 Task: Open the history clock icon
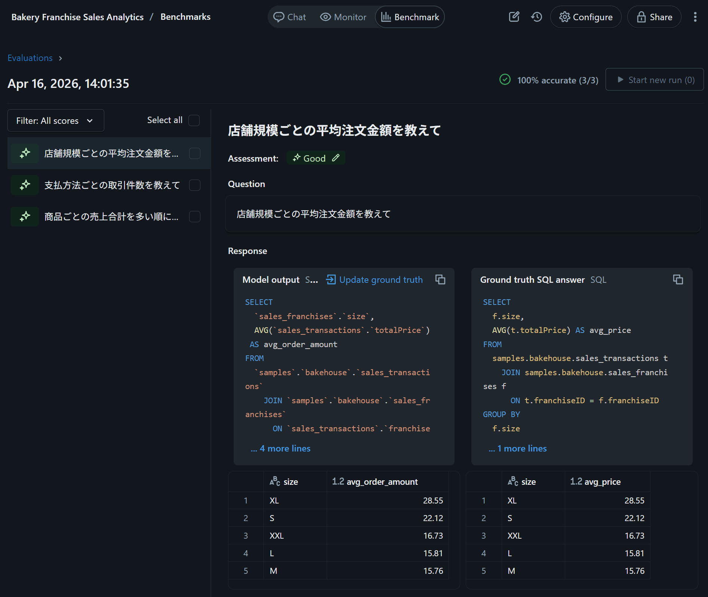click(x=536, y=17)
